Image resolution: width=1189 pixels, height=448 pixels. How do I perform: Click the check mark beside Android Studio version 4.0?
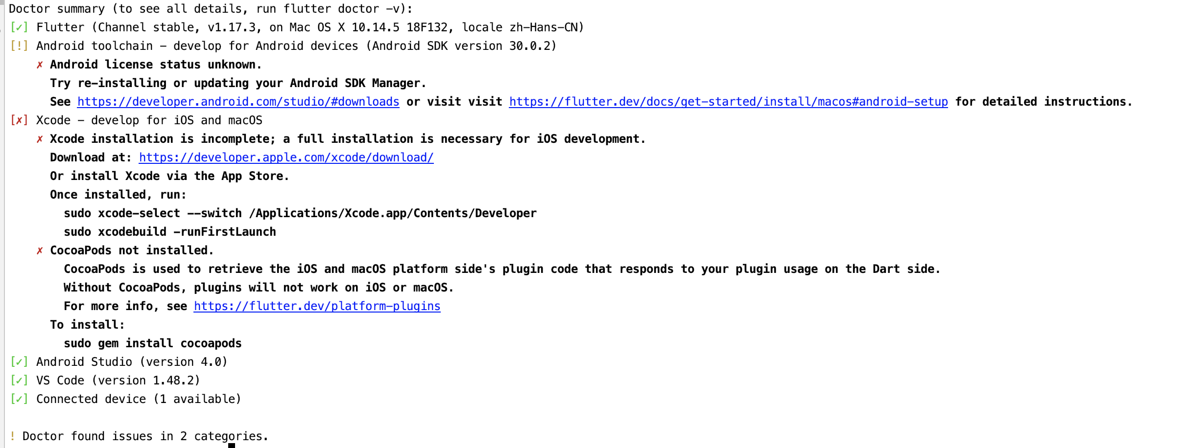pyautogui.click(x=19, y=362)
